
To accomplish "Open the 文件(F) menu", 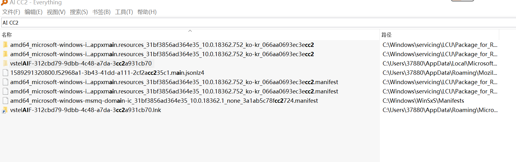I will tap(11, 12).
